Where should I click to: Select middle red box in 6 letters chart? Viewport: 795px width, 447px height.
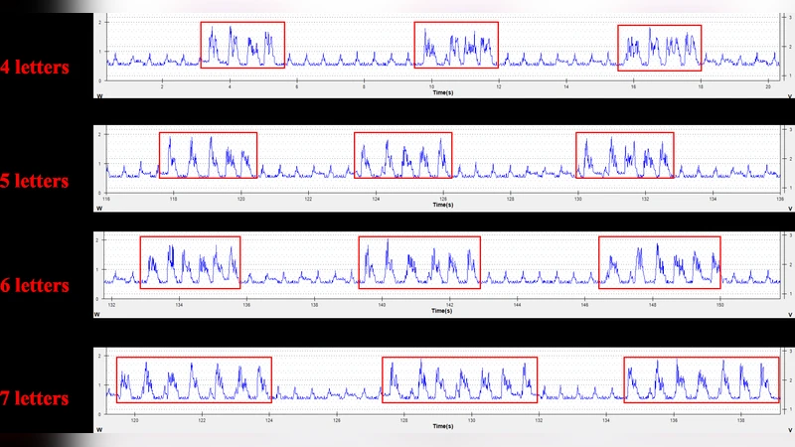click(419, 262)
